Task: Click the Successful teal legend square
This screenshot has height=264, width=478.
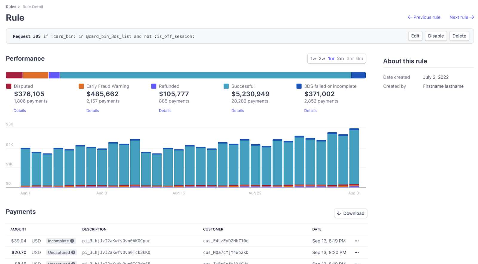Action: pos(226,86)
